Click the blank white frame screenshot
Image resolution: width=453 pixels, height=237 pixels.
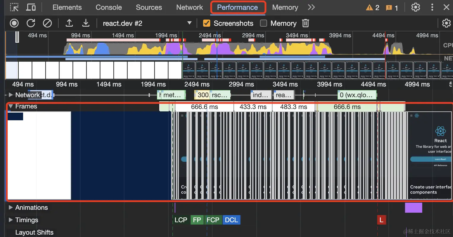click(x=39, y=156)
